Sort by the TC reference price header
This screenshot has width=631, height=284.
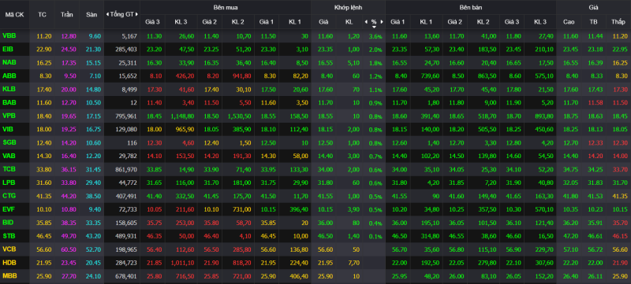pos(43,14)
